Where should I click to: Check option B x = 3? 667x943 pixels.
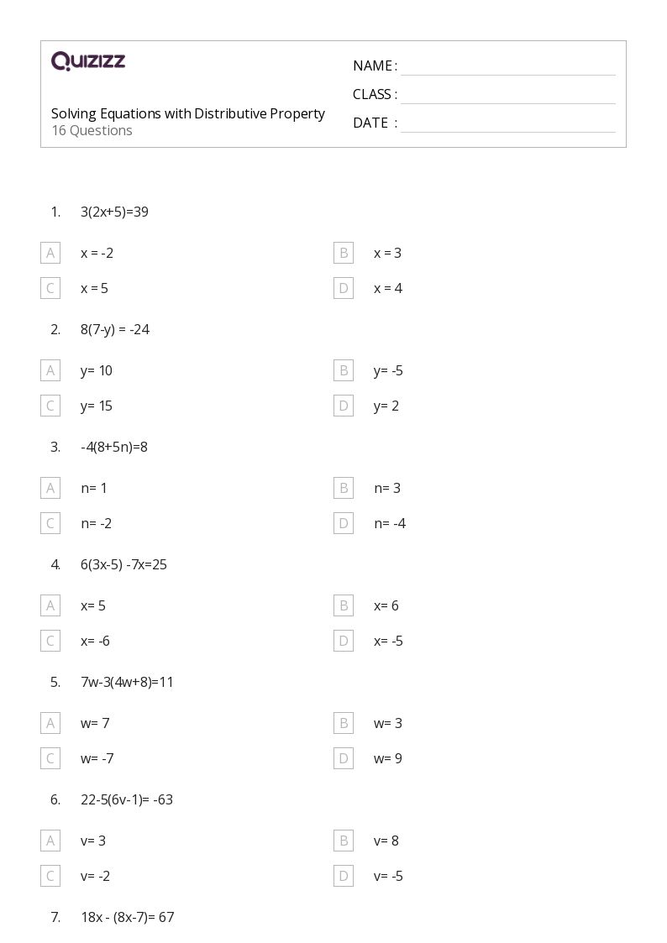[344, 254]
